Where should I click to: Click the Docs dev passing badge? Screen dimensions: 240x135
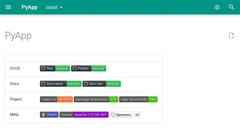pos(102,84)
